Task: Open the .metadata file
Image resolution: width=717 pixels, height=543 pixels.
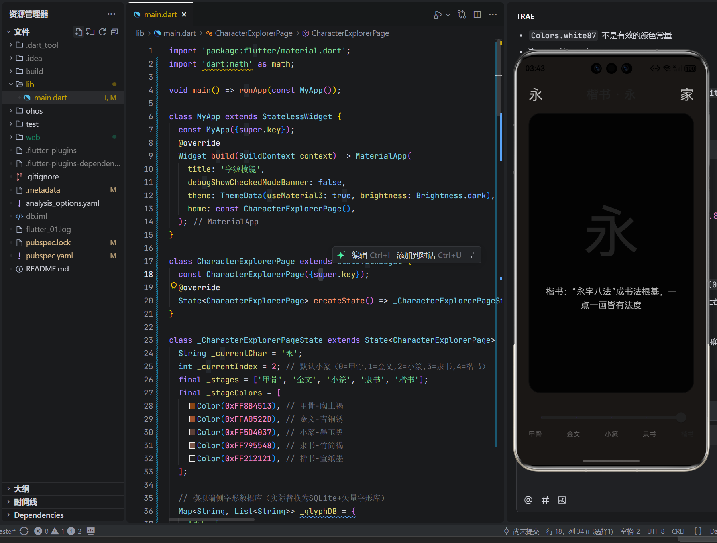Action: (43, 190)
